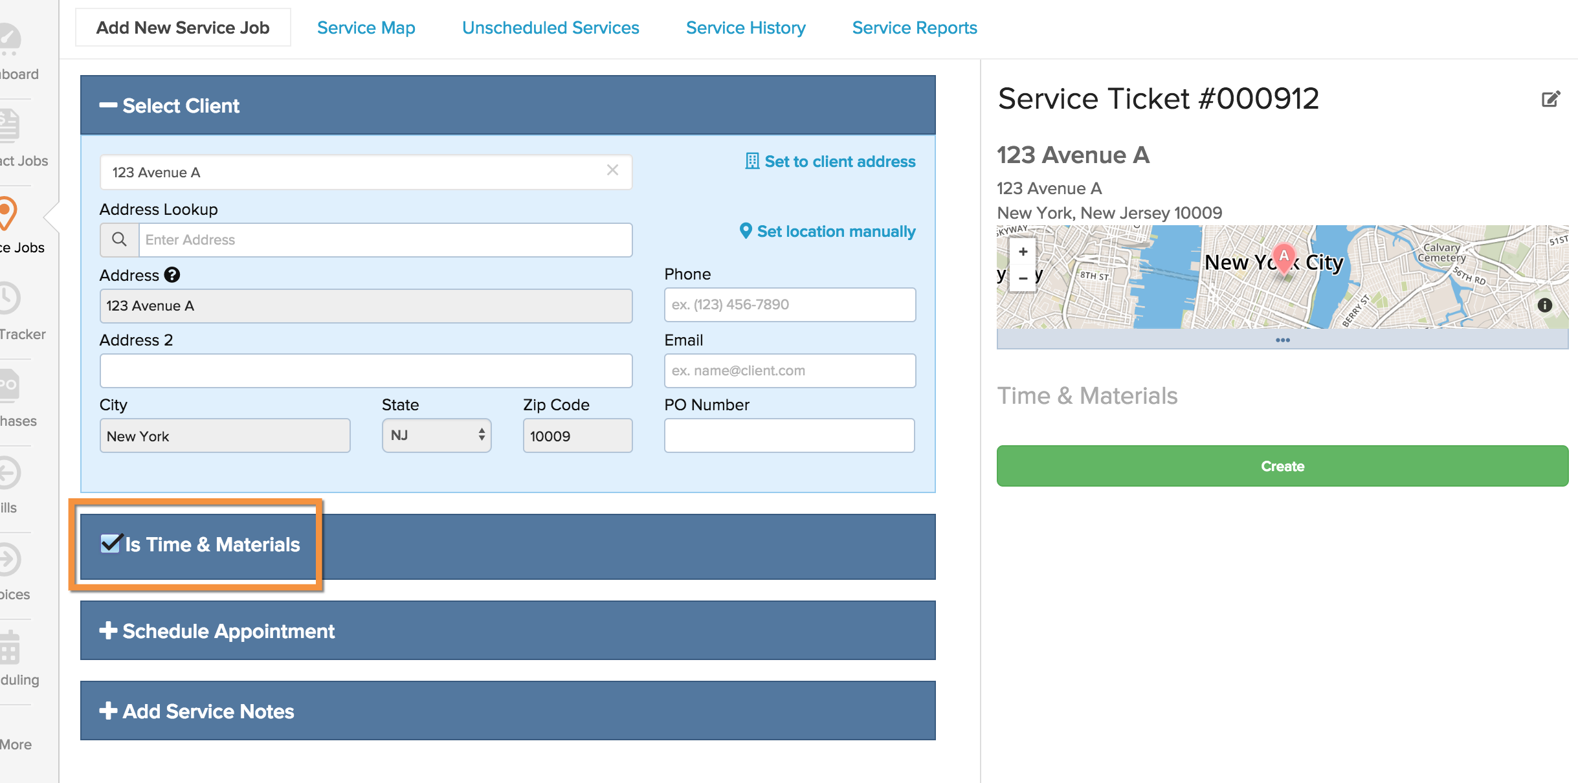The image size is (1578, 783).
Task: Clear the client field with X icon
Action: [612, 170]
